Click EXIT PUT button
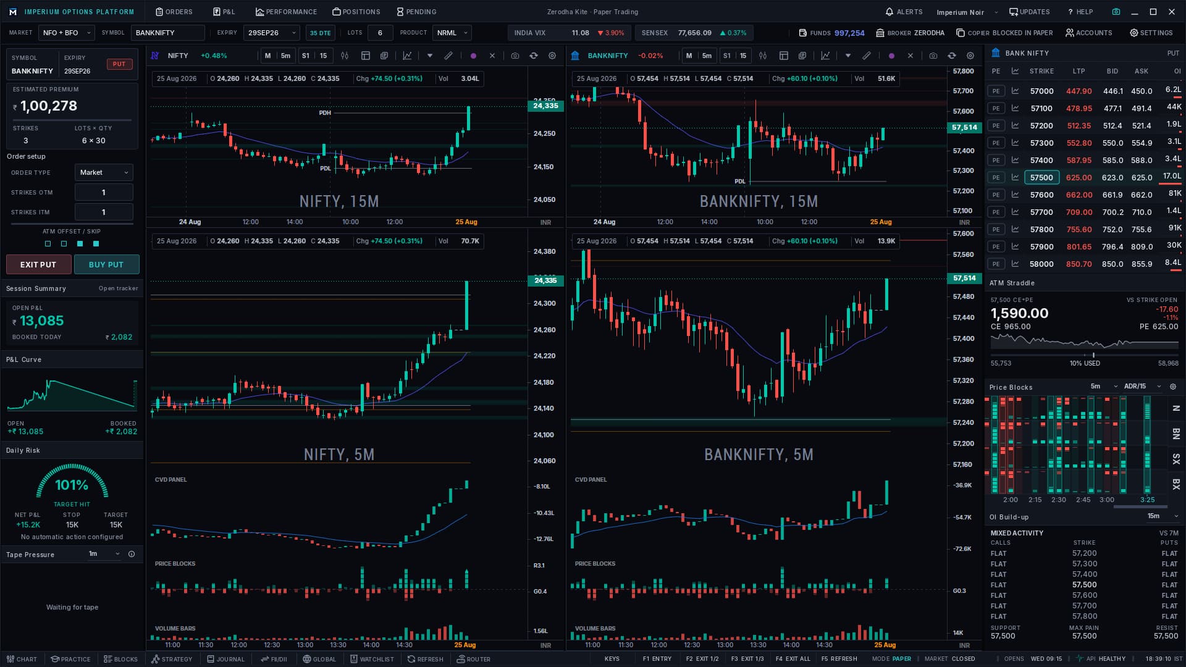This screenshot has width=1186, height=667. click(x=38, y=264)
